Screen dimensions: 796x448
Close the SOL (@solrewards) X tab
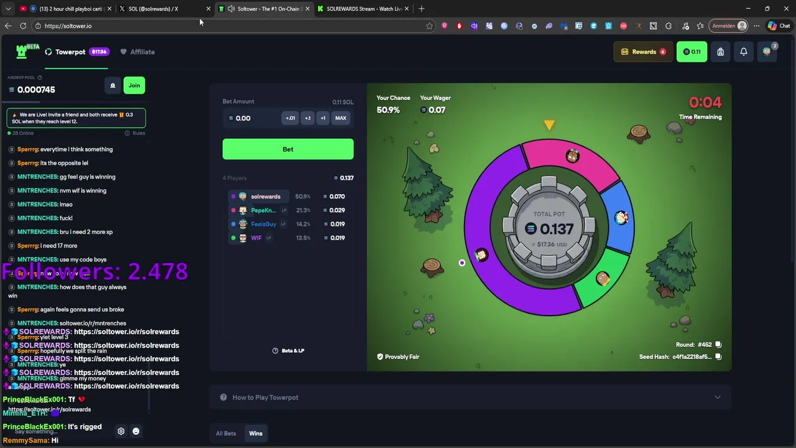(208, 9)
